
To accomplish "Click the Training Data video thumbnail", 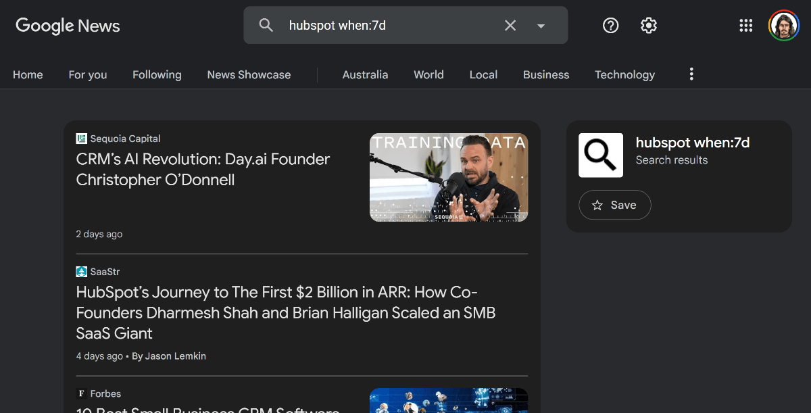I will [x=449, y=177].
